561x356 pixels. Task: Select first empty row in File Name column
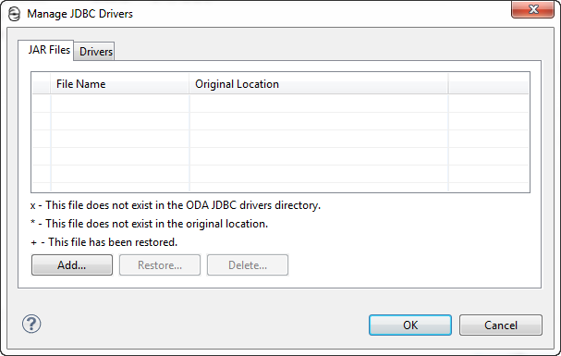[120, 104]
